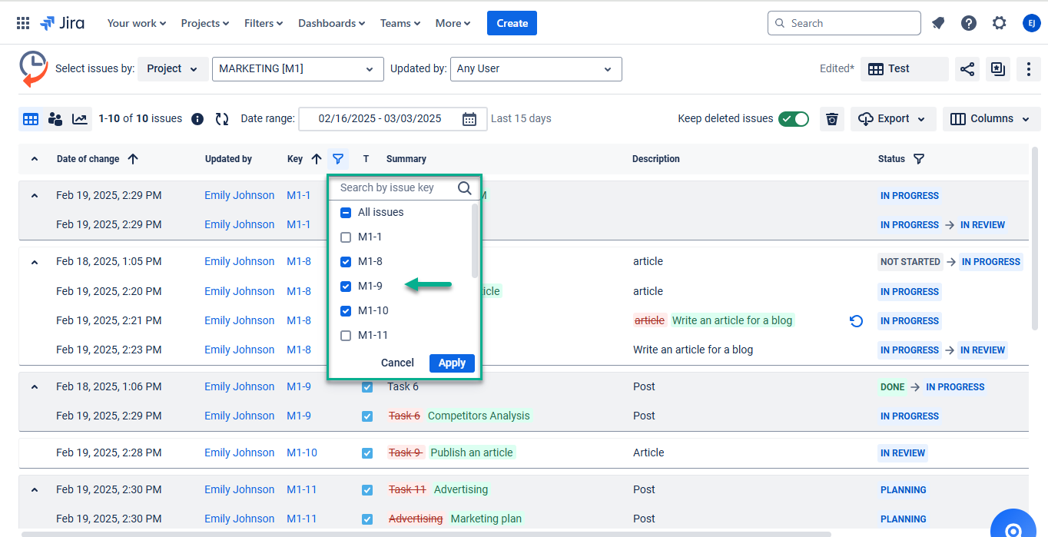Open the Filters menu
Image resolution: width=1048 pixels, height=537 pixels.
point(264,23)
